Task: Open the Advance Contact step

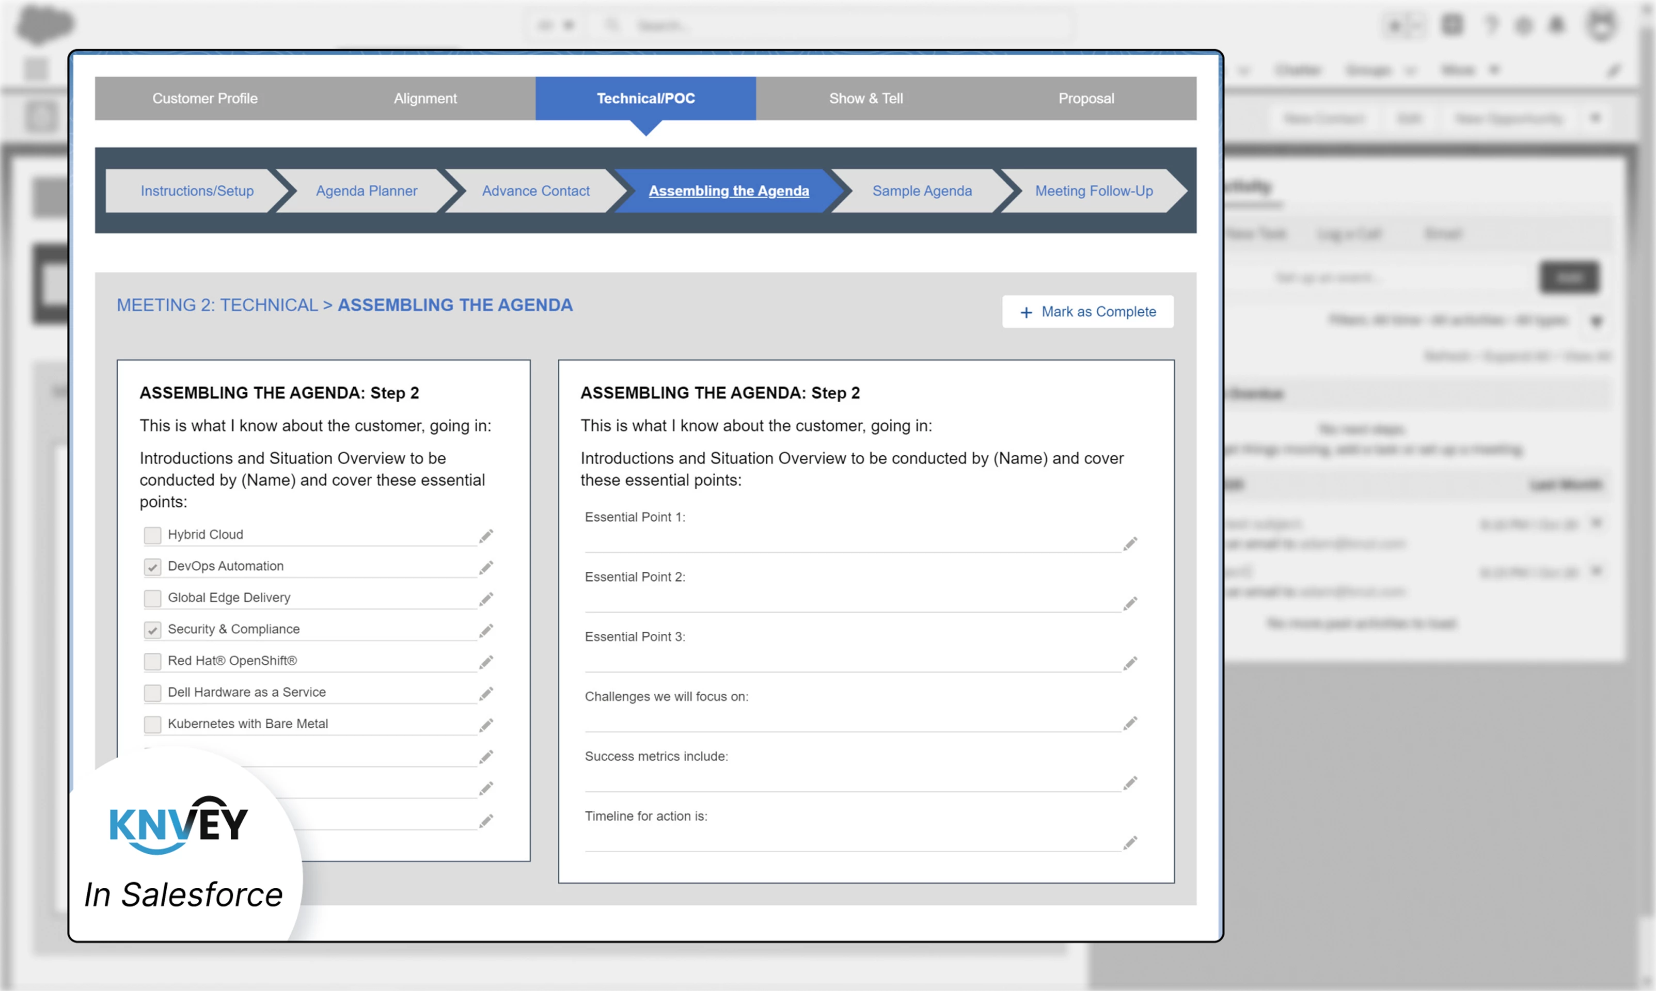Action: [536, 191]
